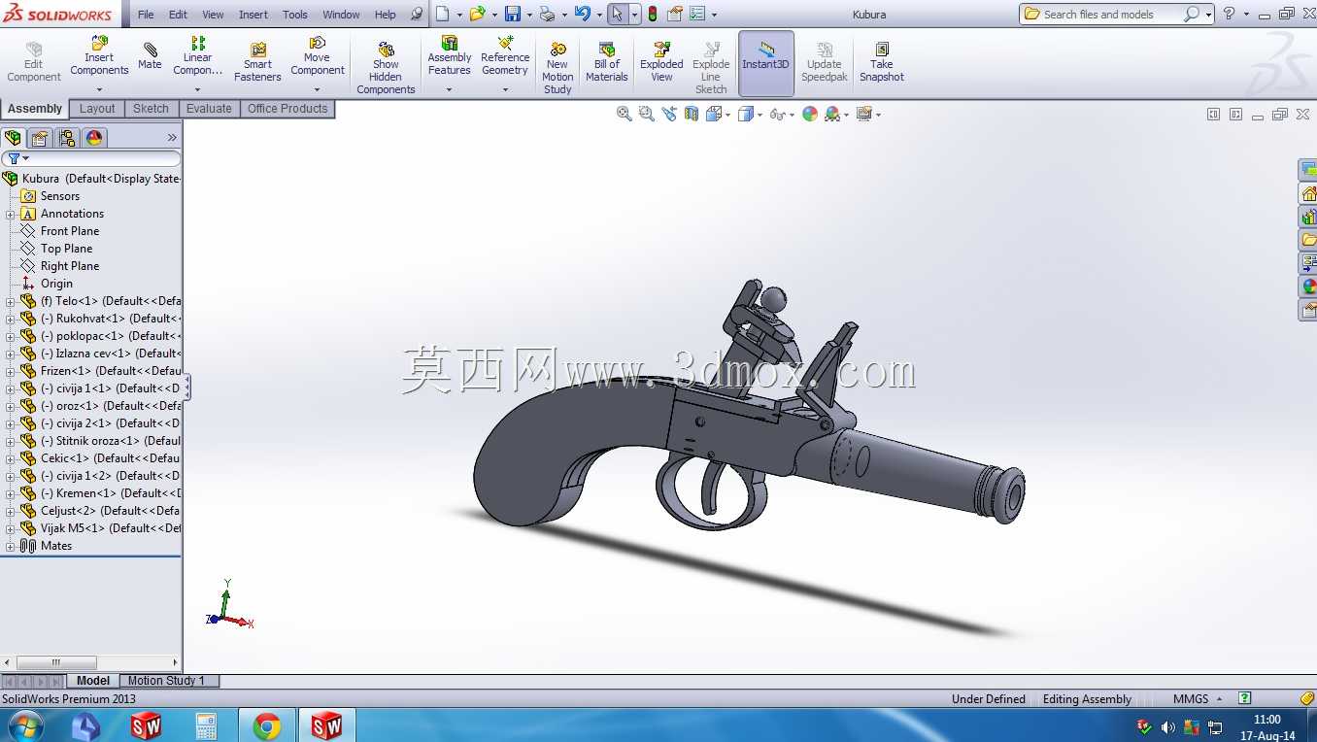This screenshot has width=1317, height=742.
Task: Open the Tools menu
Action: 295,15
